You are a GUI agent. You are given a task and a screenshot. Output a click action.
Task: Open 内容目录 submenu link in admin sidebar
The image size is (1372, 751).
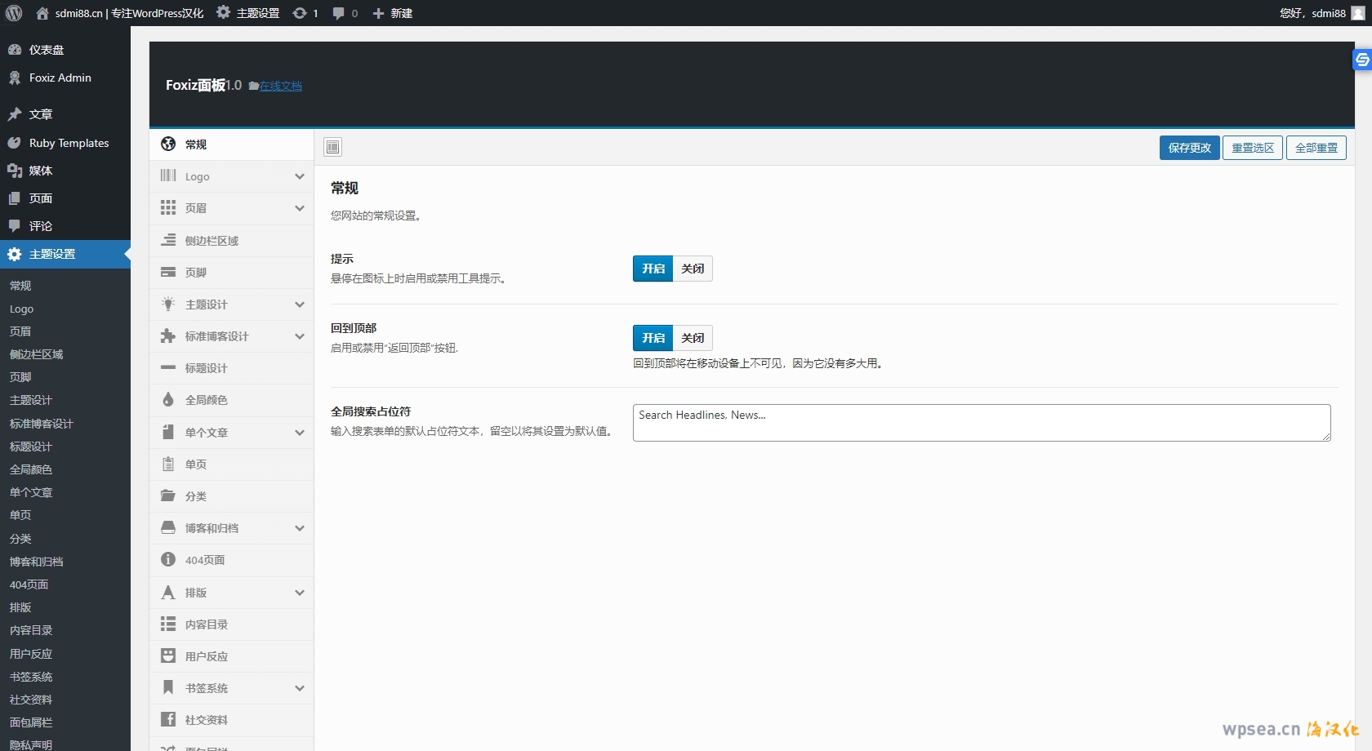tap(31, 630)
